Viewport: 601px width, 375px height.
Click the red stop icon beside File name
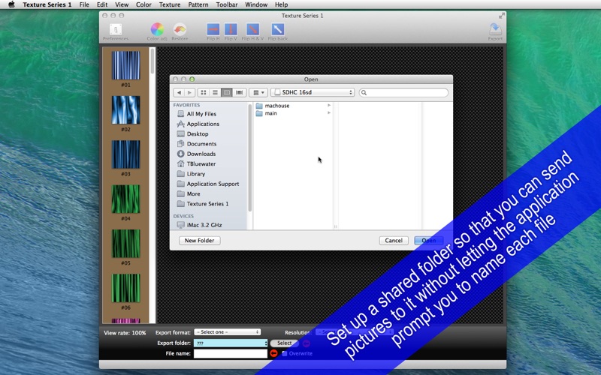click(x=273, y=353)
